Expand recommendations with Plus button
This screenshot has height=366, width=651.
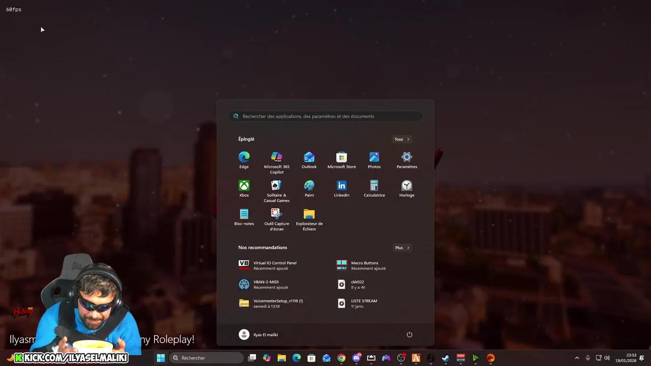point(402,248)
